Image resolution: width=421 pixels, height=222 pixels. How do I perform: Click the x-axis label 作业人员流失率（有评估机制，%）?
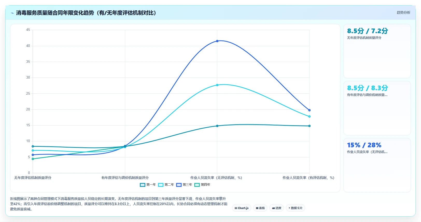pyautogui.click(x=308, y=178)
